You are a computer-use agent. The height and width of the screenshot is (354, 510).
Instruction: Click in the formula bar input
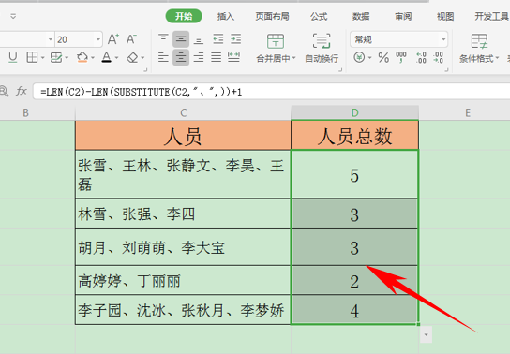coord(272,92)
